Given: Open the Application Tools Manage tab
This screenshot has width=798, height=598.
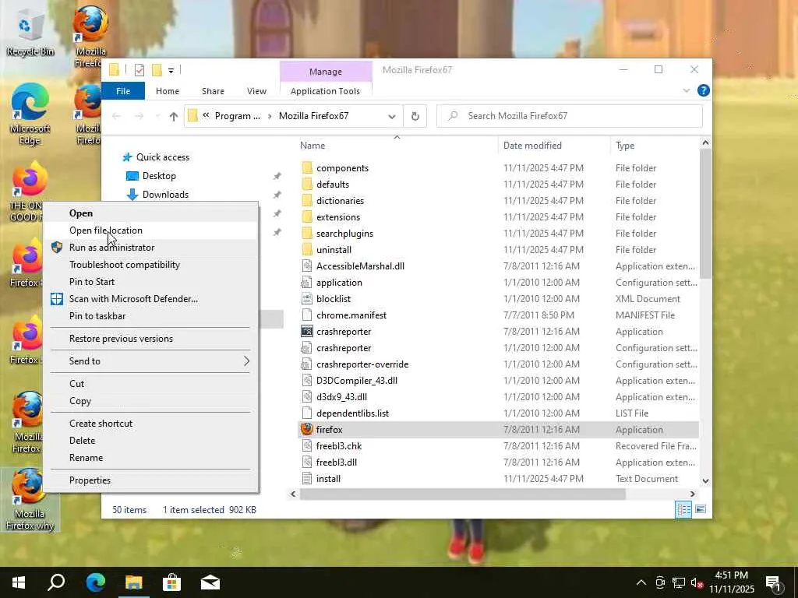Looking at the screenshot, I should 326,72.
